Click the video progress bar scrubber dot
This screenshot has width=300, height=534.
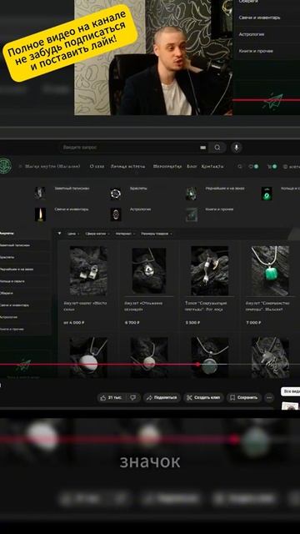[x=198, y=365]
